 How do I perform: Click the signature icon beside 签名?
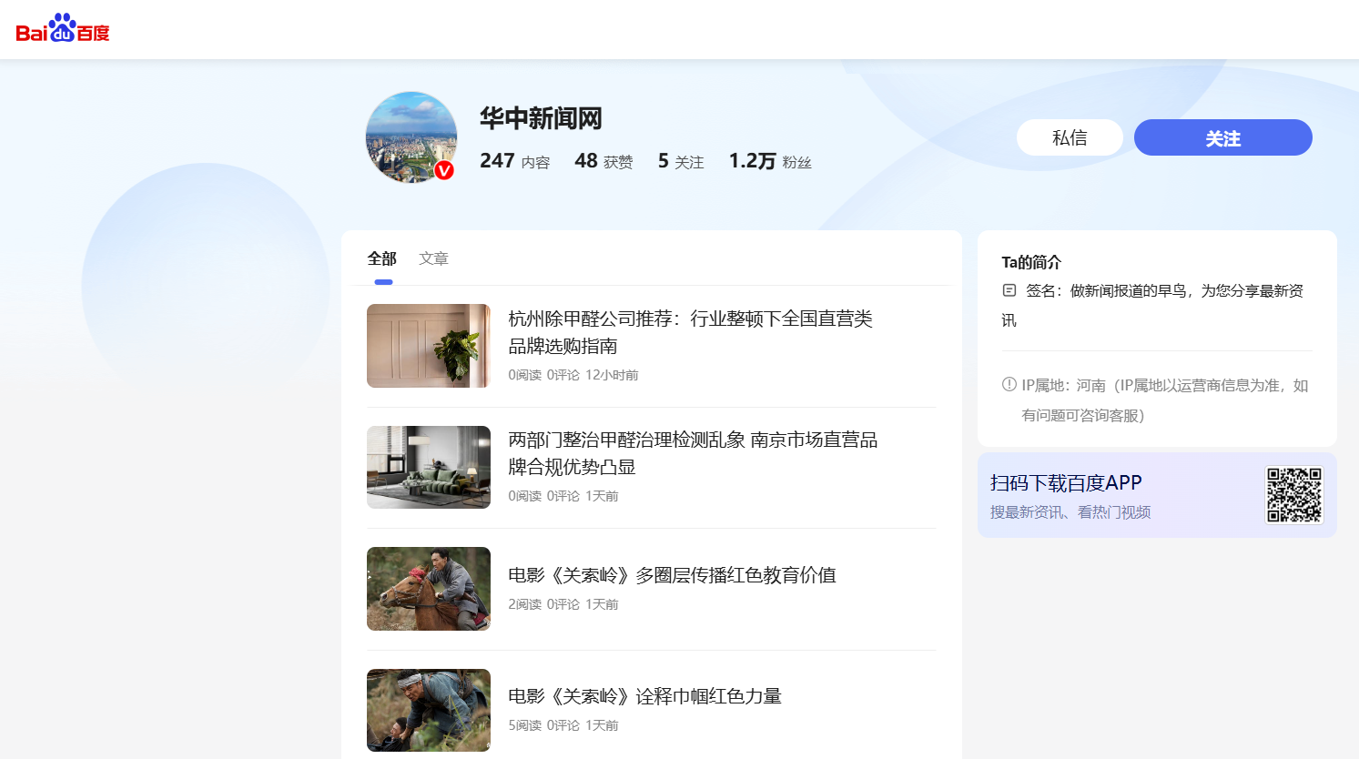[x=1009, y=290]
